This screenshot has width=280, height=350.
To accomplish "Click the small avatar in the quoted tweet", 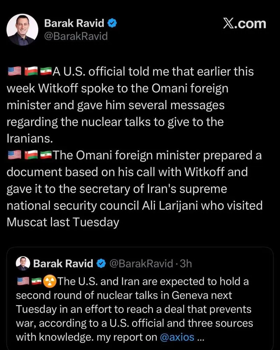I will (x=23, y=263).
